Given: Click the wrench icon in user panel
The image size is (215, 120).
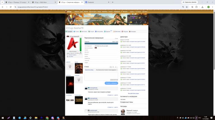Looking at the screenshot, I should click(x=141, y=22).
